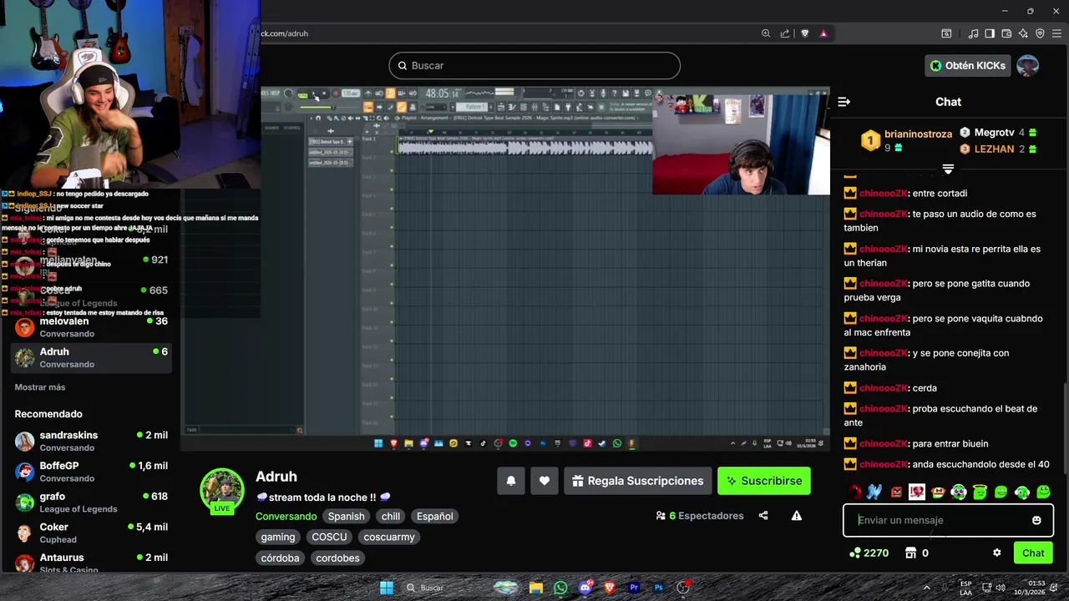Click the report warning triangle icon

tap(797, 516)
